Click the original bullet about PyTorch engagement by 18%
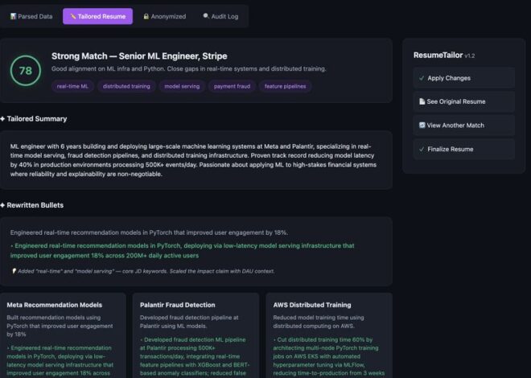531x378 pixels. click(149, 232)
